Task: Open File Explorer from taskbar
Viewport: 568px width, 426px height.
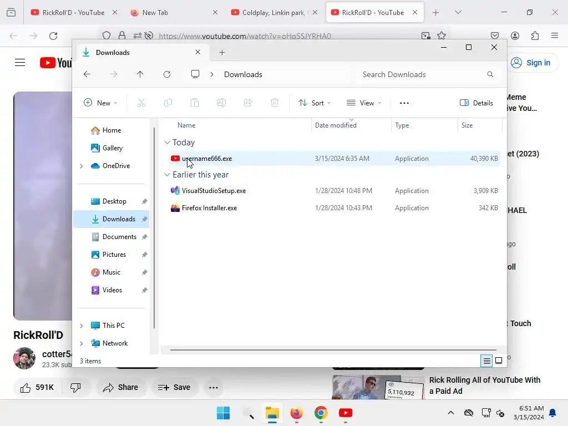Action: [x=272, y=413]
